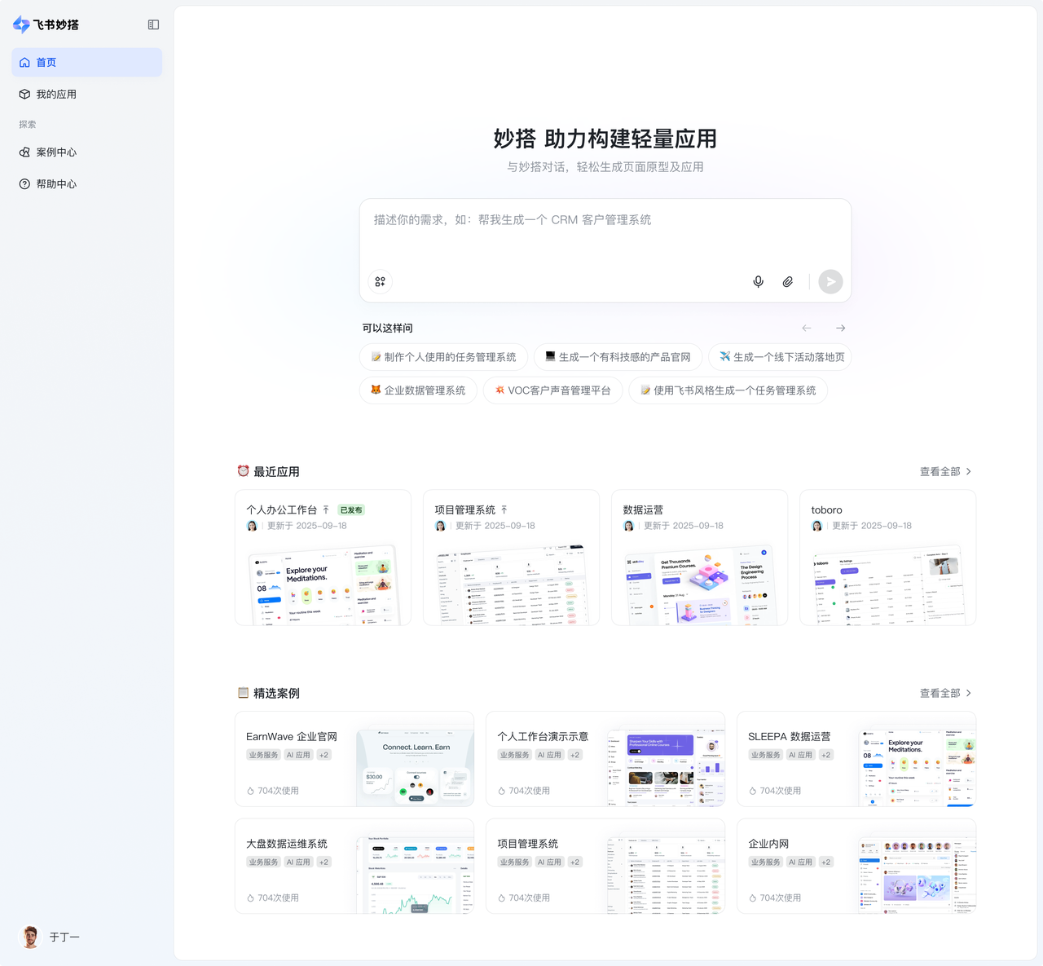Go to 我的应用 in sidebar
Screen dimensions: 1043x966
coord(56,95)
